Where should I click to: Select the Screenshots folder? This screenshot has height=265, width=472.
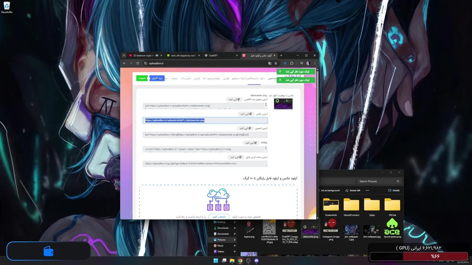pyautogui.click(x=331, y=207)
